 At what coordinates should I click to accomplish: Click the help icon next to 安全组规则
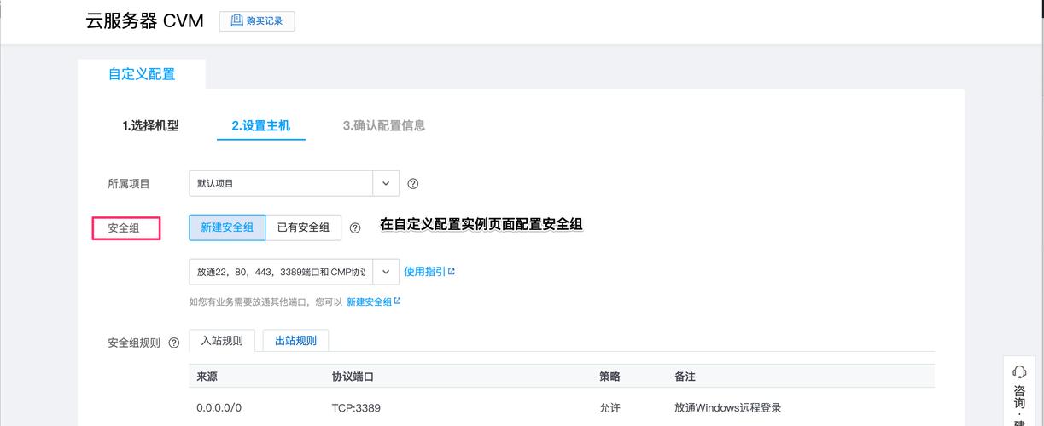click(174, 343)
